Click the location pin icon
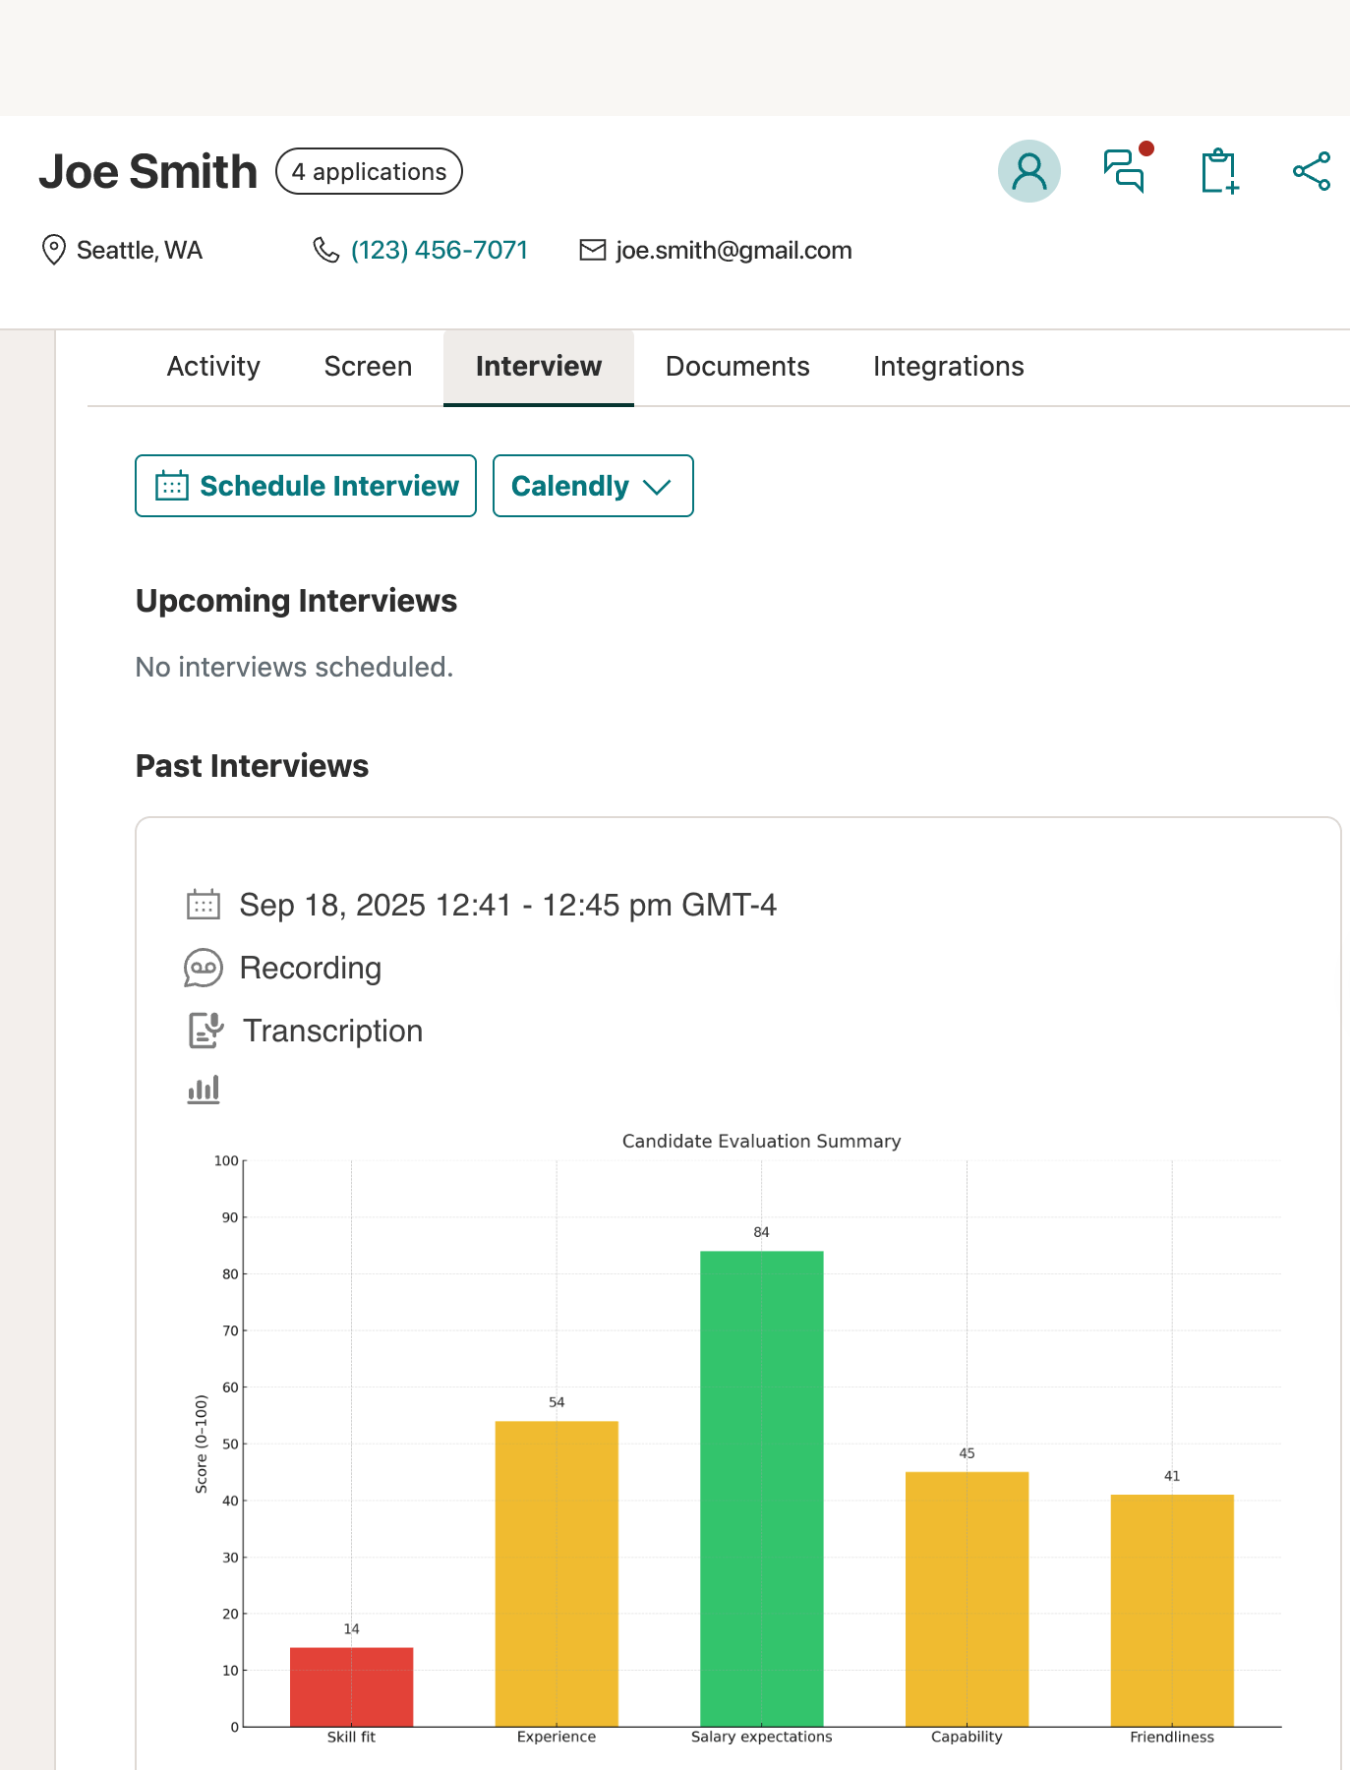Image resolution: width=1350 pixels, height=1770 pixels. pyautogui.click(x=53, y=250)
